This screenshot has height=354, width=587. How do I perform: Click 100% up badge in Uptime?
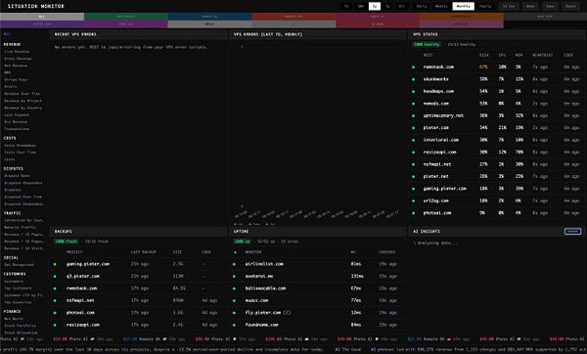pos(243,242)
